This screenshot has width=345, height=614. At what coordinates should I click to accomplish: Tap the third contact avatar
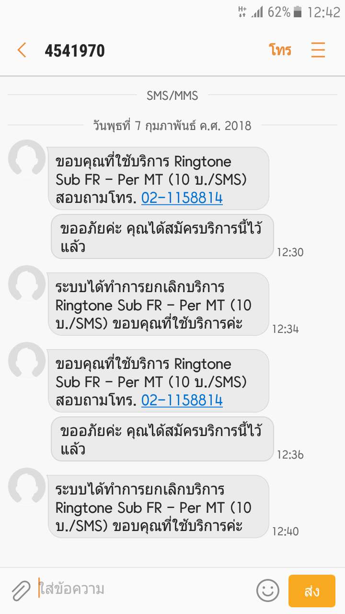27,361
